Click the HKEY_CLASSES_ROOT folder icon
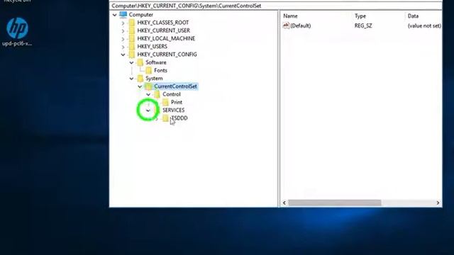Image resolution: width=454 pixels, height=255 pixels. (x=132, y=23)
